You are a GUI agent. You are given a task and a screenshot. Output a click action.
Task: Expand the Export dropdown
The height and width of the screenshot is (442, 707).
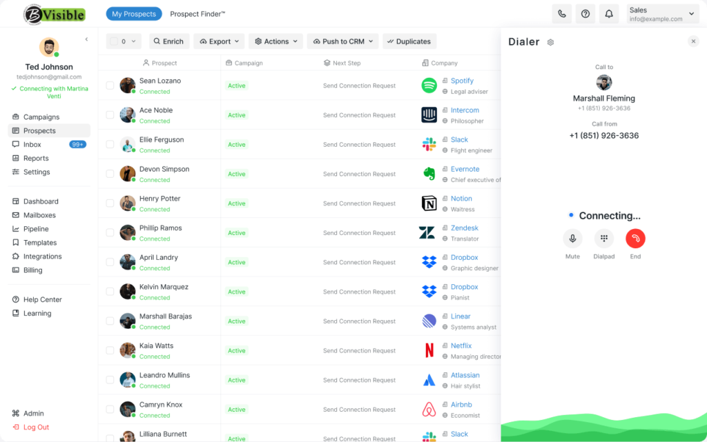point(219,41)
